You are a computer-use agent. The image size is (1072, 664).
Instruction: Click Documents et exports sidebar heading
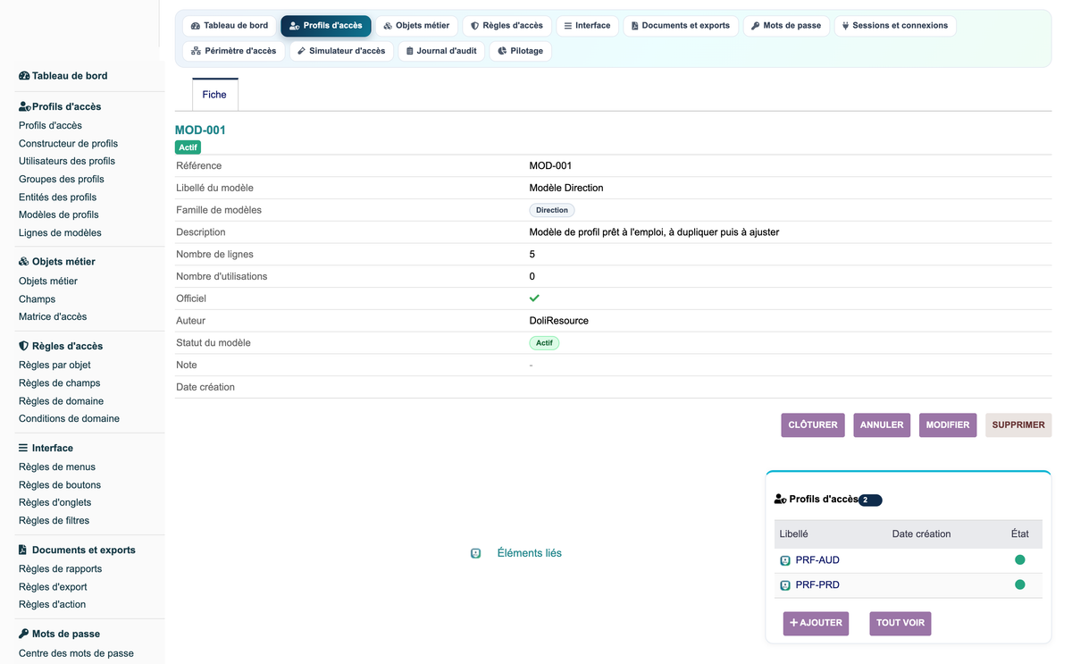(x=77, y=550)
